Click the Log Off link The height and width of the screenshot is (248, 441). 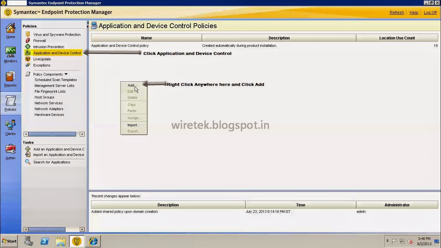coord(430,13)
